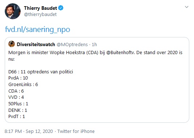Click the 50Plus : 1 text line
This screenshot has height=138, width=194.
point(18,103)
